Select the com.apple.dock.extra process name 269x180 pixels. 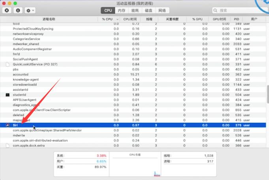pos(29,146)
